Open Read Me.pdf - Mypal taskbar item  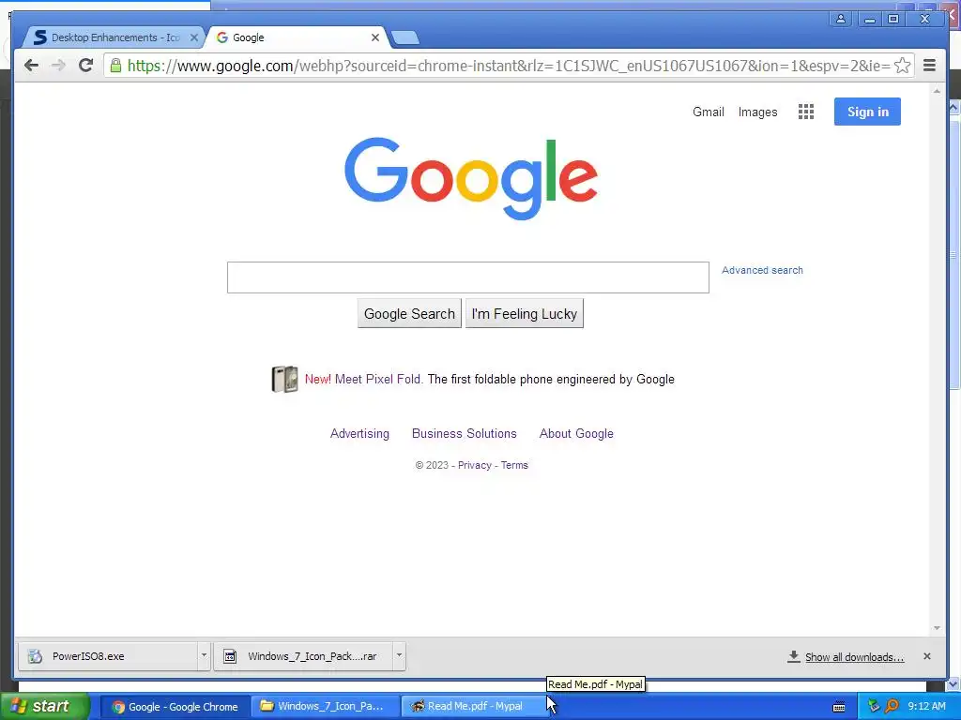[x=473, y=707]
